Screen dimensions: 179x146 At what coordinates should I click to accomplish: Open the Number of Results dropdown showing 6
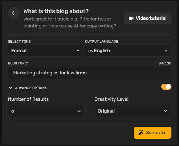(46, 111)
